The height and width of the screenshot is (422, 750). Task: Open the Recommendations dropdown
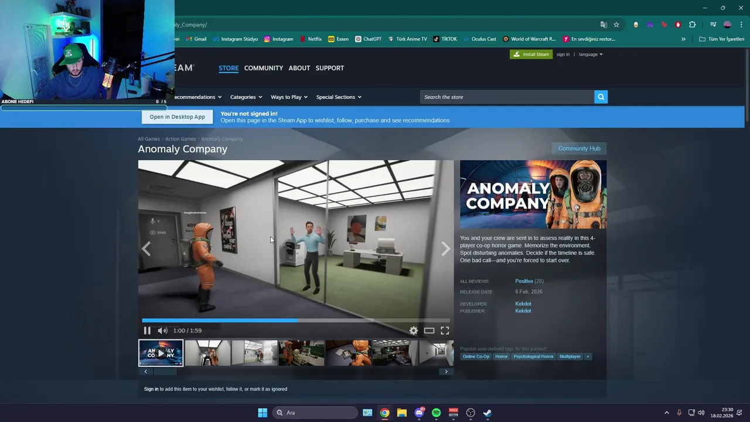tap(198, 97)
